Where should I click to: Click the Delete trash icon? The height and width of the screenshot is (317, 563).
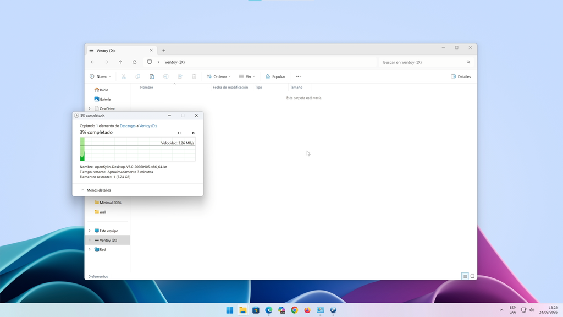pyautogui.click(x=194, y=76)
